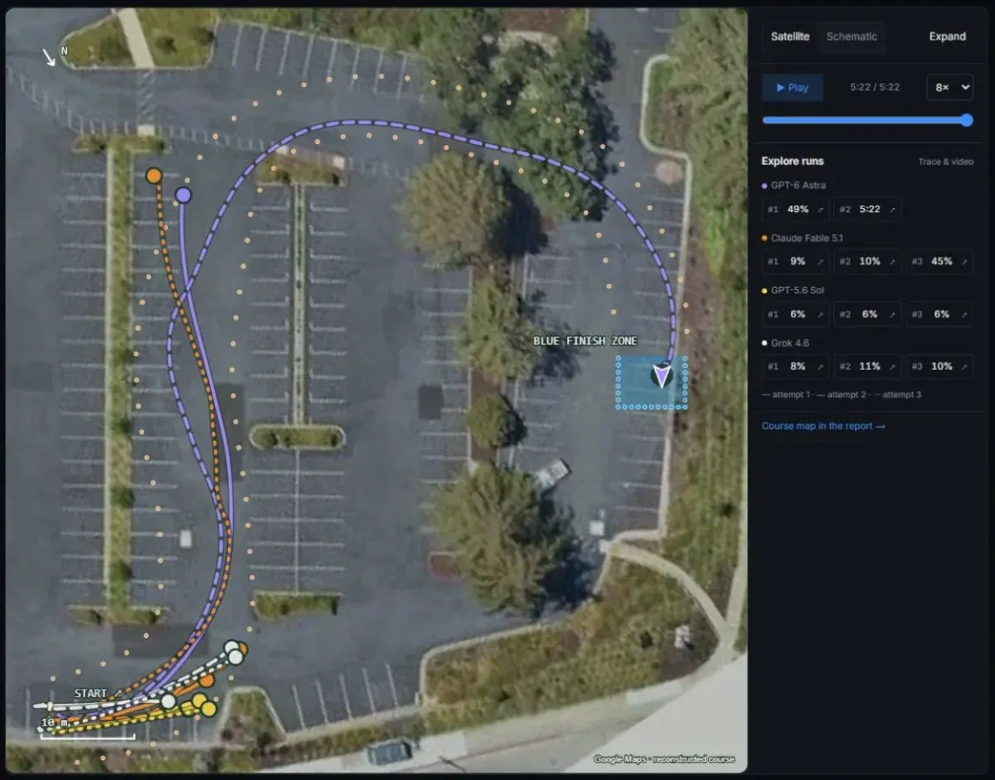Follow the Course map in the report link

tap(823, 426)
